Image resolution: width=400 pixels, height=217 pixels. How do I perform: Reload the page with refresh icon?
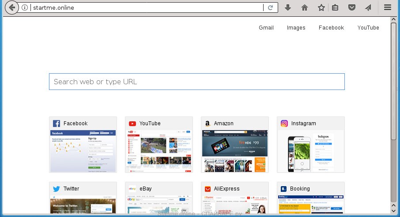[x=270, y=7]
